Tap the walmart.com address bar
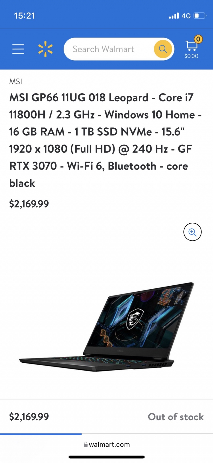This screenshot has height=463, width=213. click(106, 444)
